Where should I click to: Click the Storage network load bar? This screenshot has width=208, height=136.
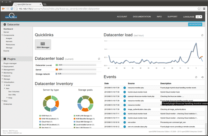point(76,74)
